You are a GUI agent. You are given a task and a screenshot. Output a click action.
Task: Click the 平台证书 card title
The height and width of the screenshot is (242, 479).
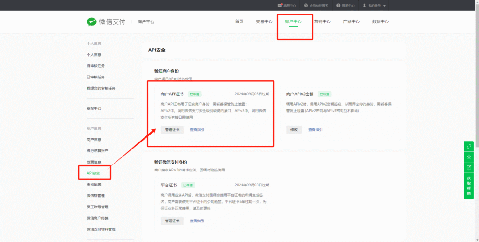pyautogui.click(x=169, y=185)
